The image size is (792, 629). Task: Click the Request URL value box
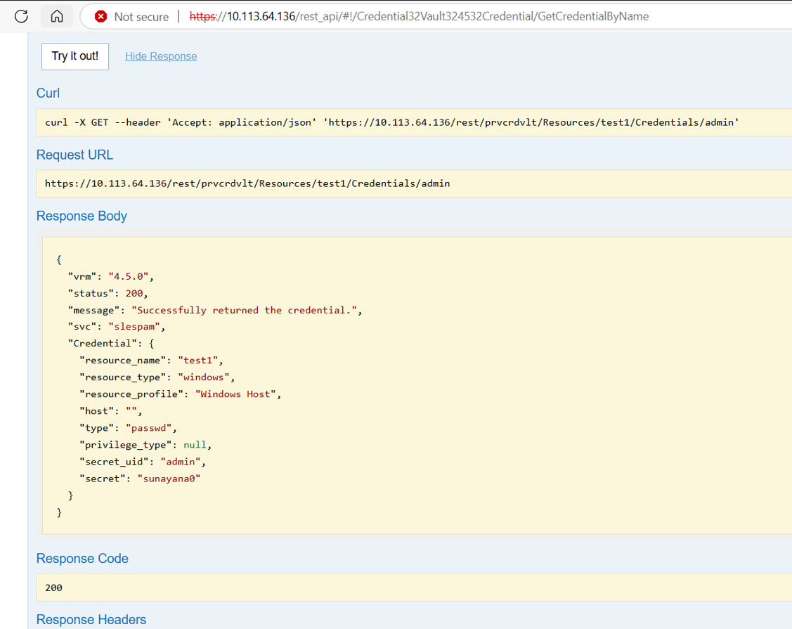coord(414,183)
